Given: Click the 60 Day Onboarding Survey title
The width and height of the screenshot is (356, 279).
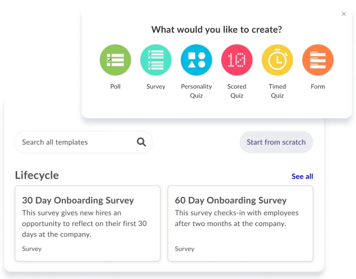Looking at the screenshot, I should (x=231, y=200).
